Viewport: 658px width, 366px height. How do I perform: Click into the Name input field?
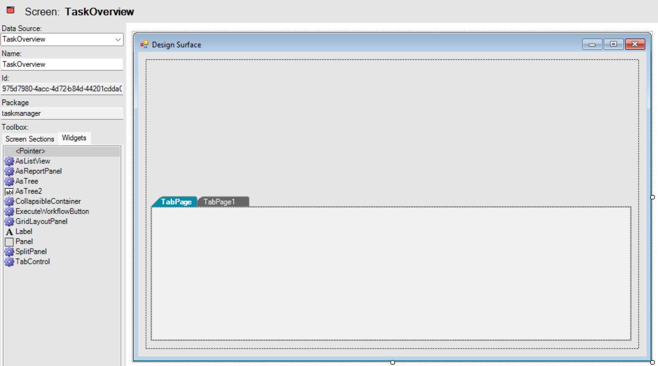61,64
